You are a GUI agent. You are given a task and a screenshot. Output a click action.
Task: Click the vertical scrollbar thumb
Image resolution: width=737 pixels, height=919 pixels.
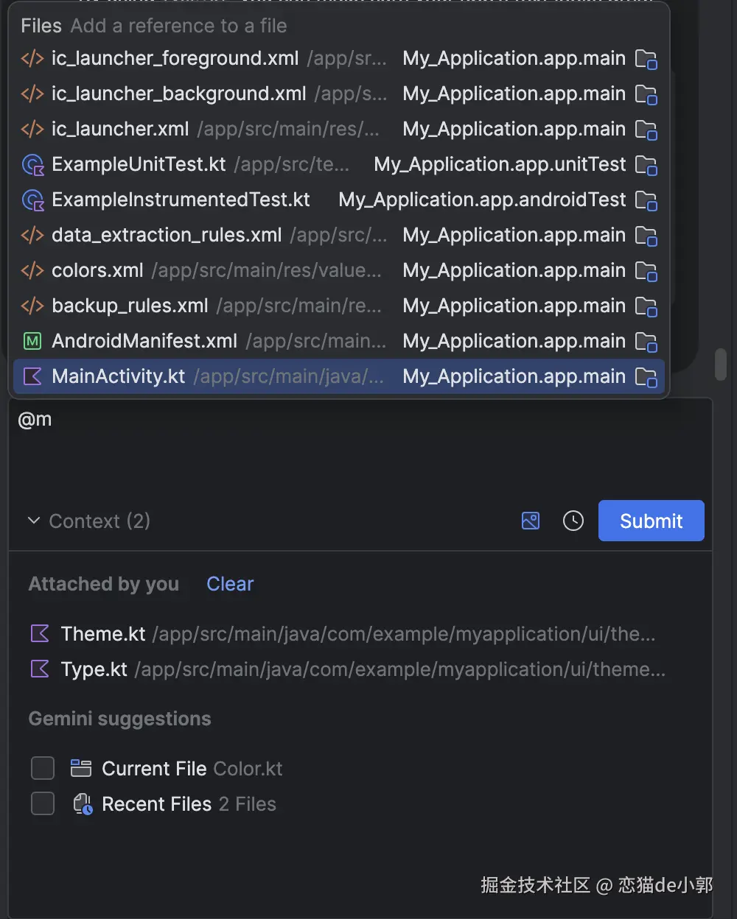(721, 365)
